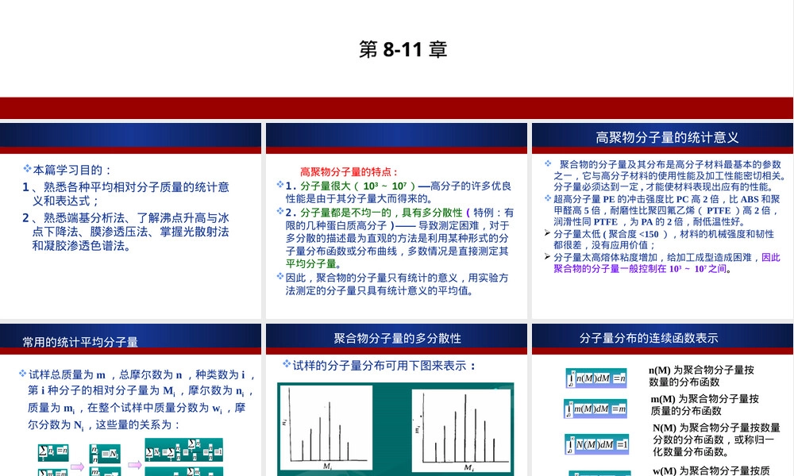This screenshot has width=794, height=476.
Task: Select the line starting w(M) 为聚合物分子量按质
Action: [711, 470]
